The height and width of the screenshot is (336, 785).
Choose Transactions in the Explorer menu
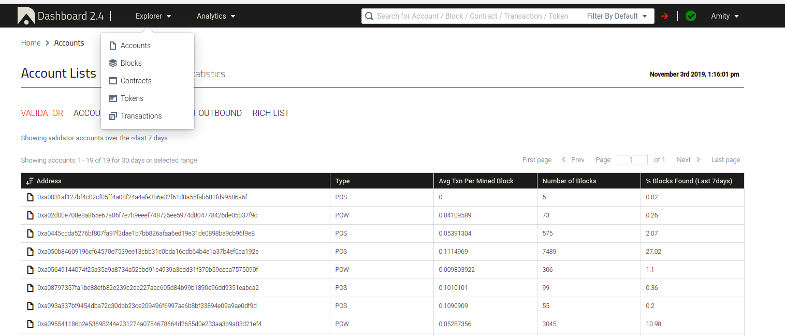click(141, 116)
